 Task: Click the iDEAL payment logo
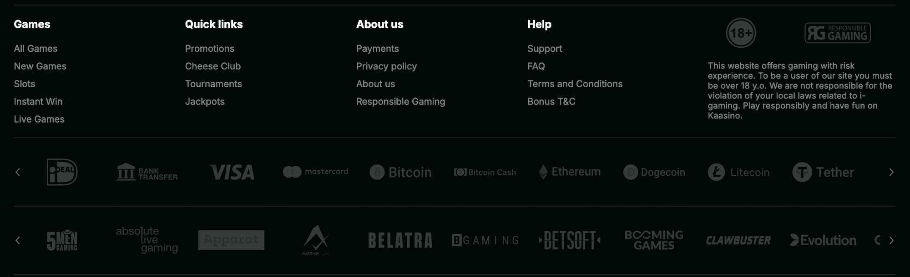[x=62, y=172]
